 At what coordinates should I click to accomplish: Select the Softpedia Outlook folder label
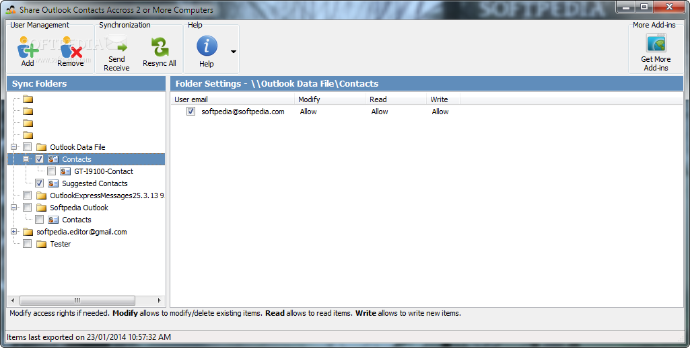pyautogui.click(x=79, y=208)
